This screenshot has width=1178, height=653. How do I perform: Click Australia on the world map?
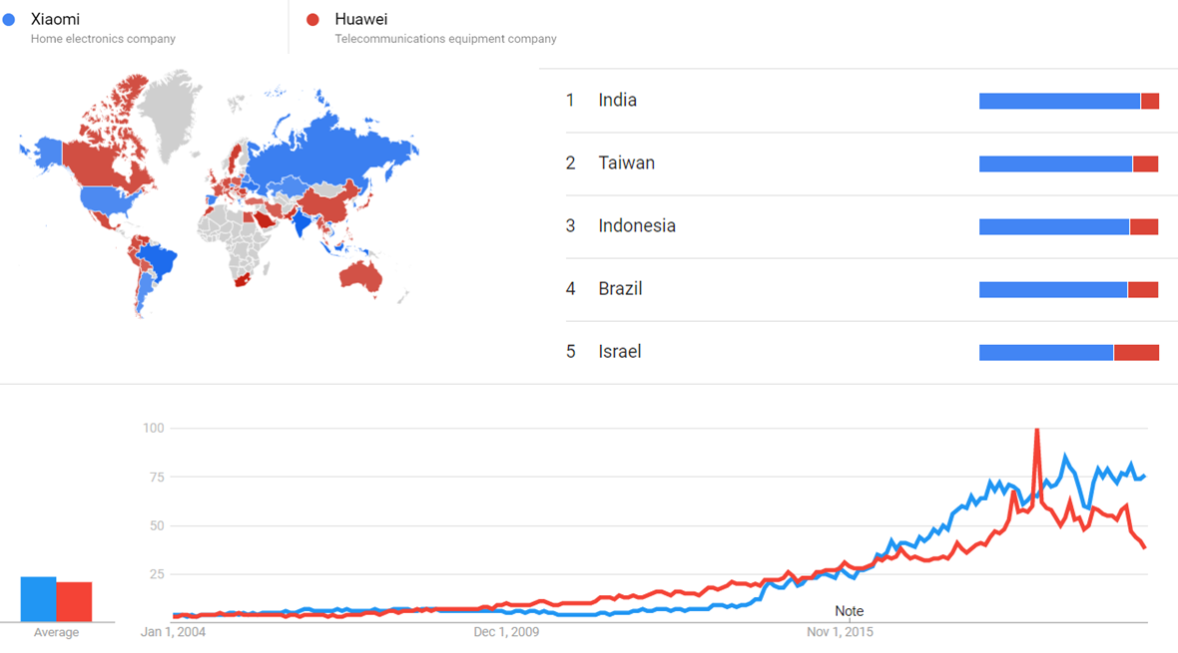pyautogui.click(x=360, y=274)
